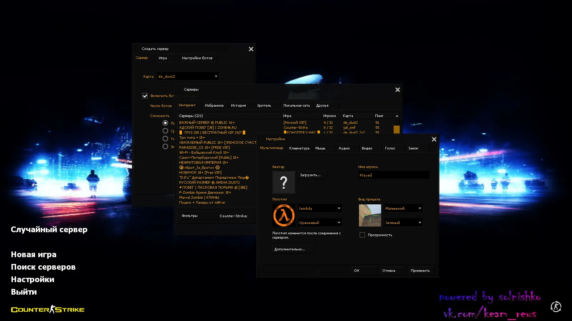Click the Загрузить avatar button

pos(311,175)
